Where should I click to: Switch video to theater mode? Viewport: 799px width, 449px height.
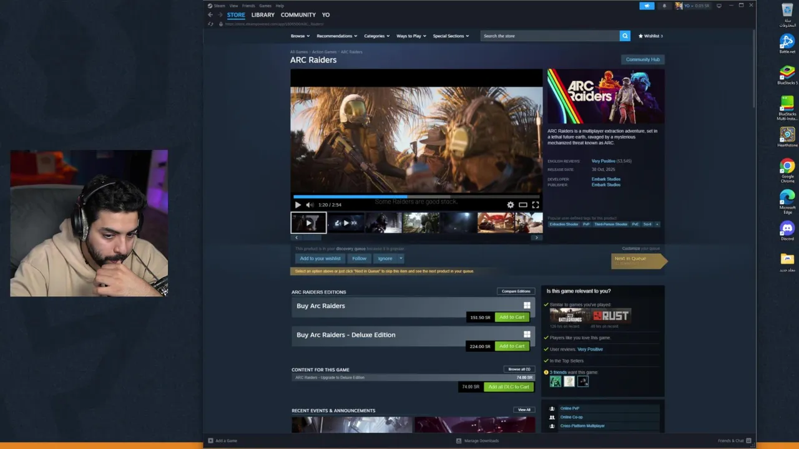pyautogui.click(x=523, y=205)
